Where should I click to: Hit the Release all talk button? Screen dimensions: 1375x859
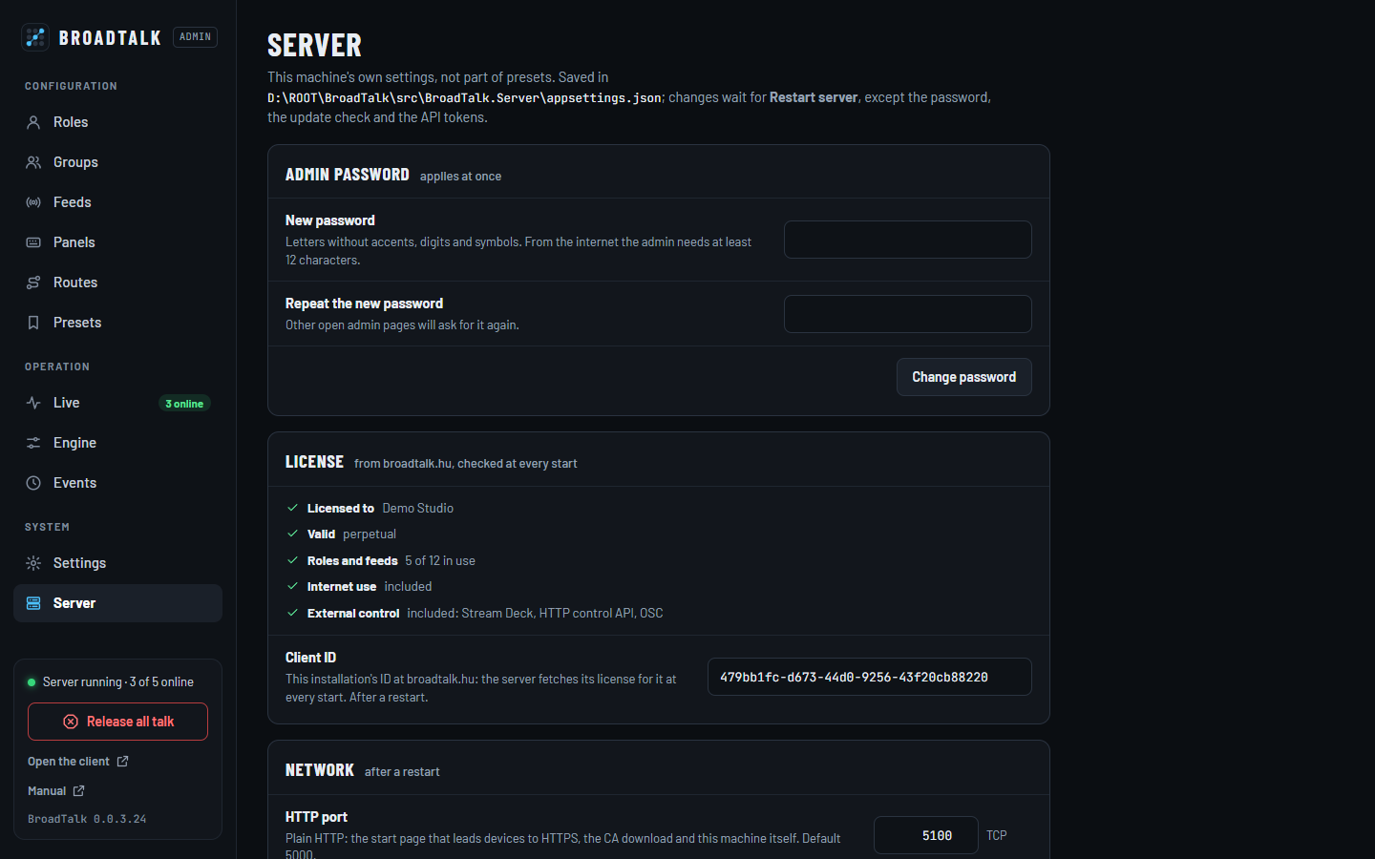[x=117, y=722]
